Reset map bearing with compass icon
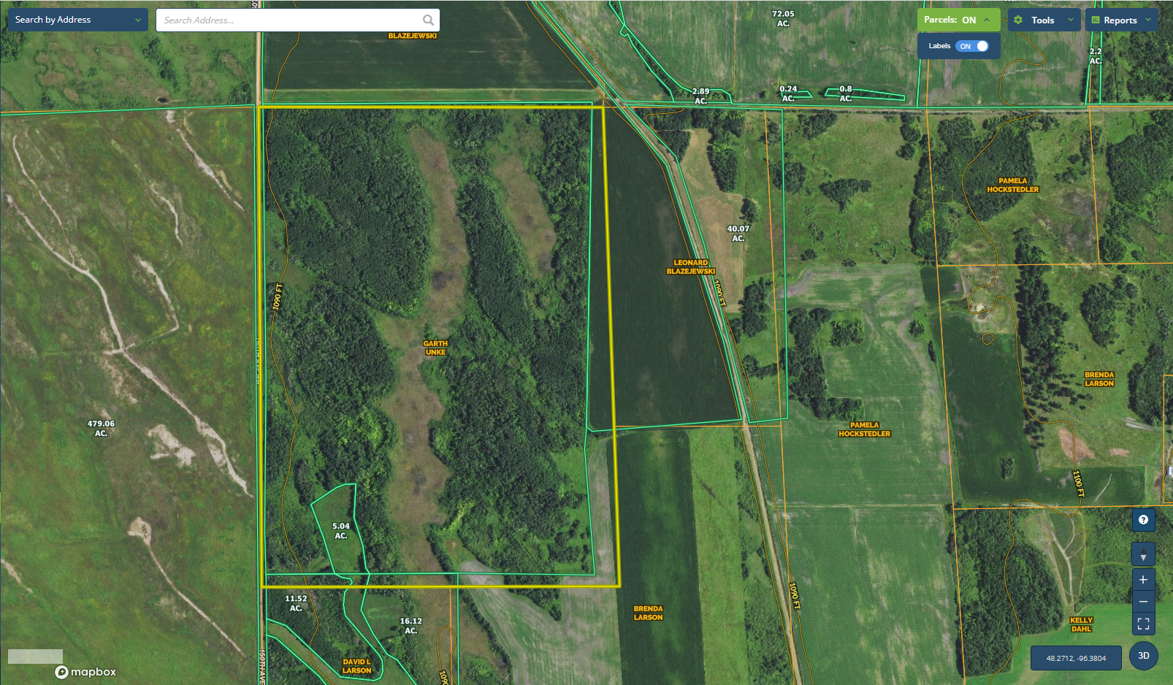 [1143, 555]
